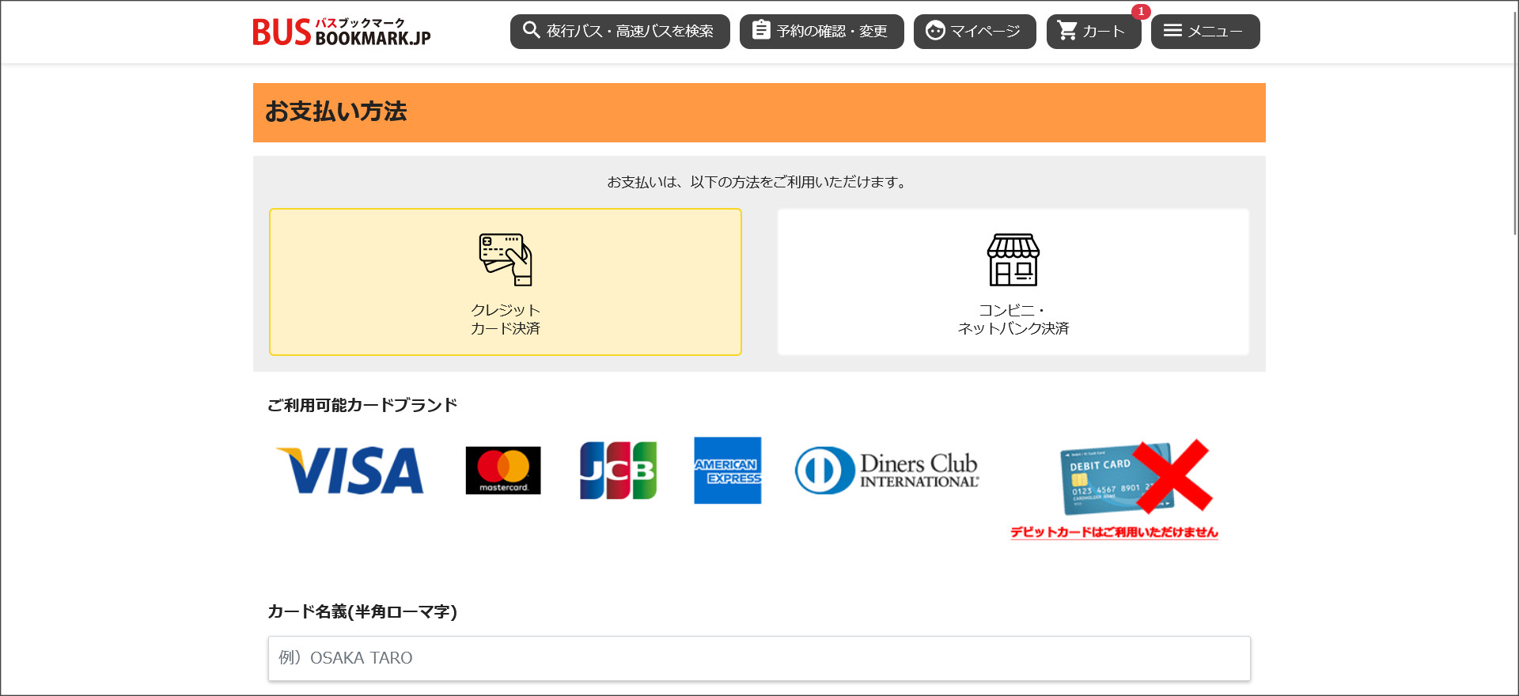
Task: Open the 夜行バス・高速バスを検索 search button
Action: (619, 32)
